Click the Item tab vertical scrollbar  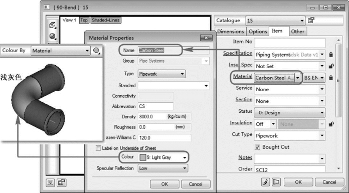click(338, 80)
